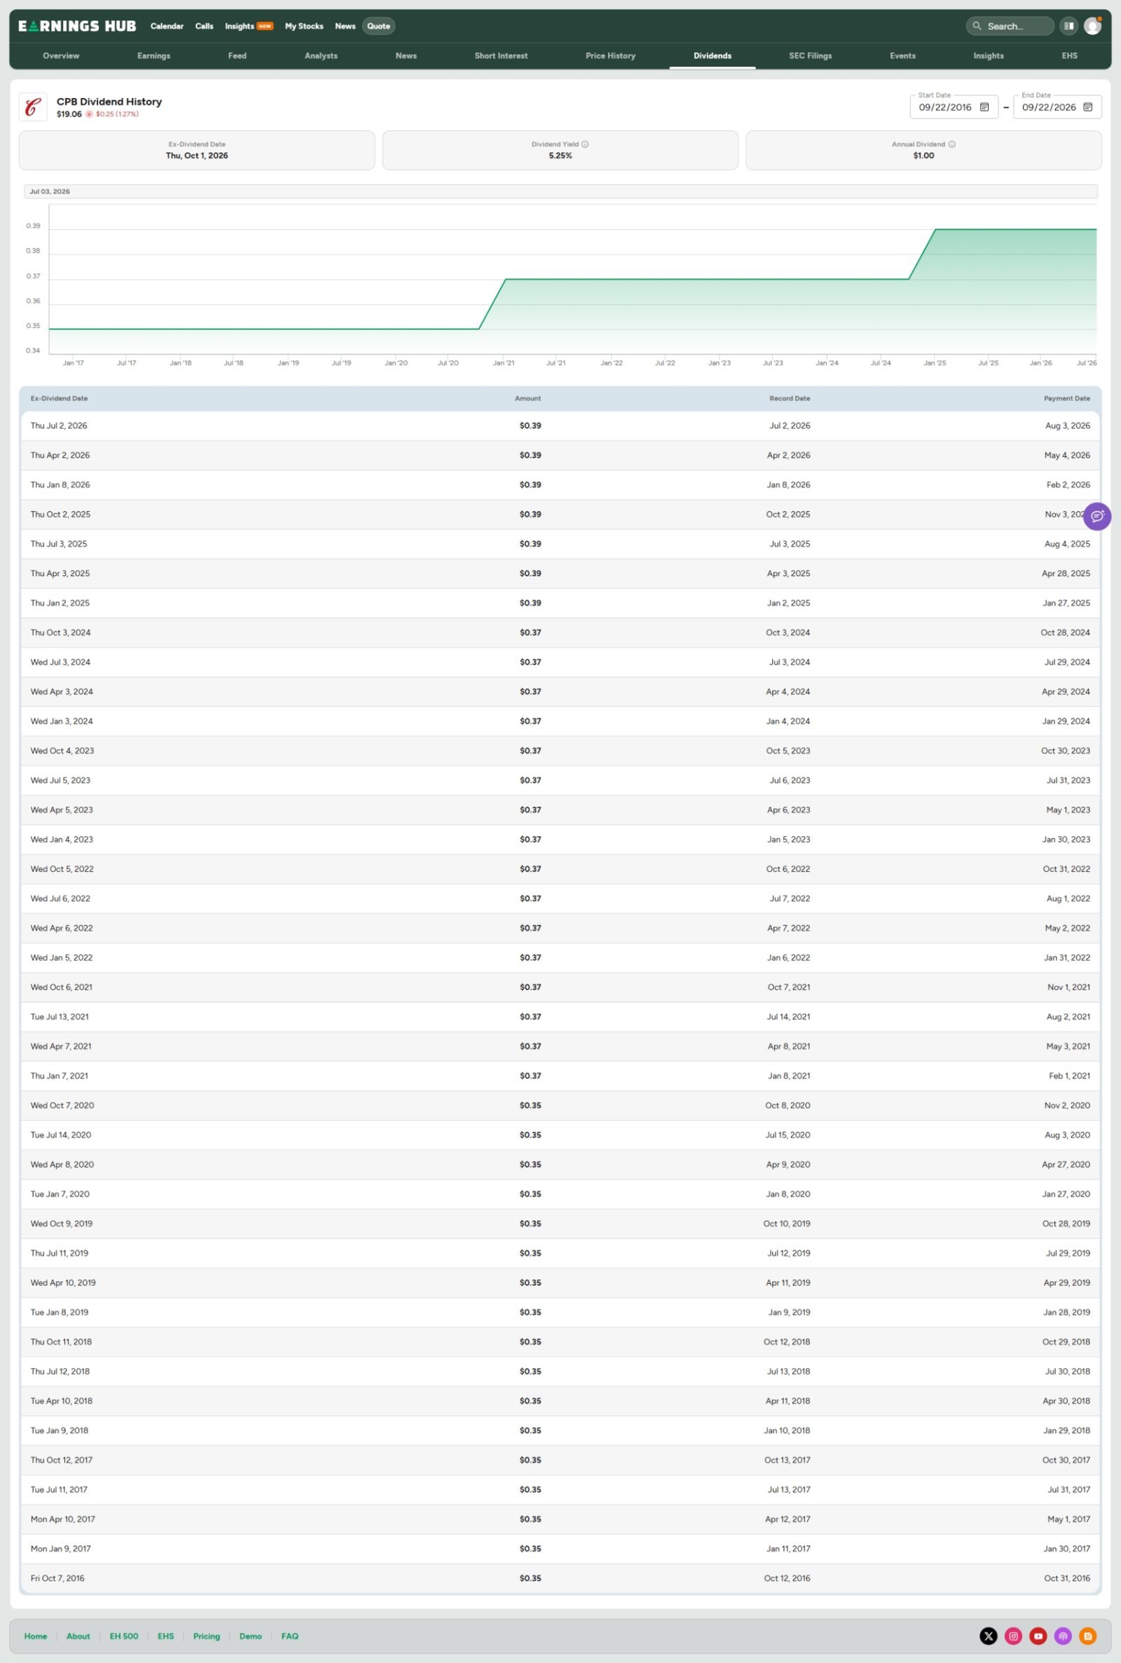This screenshot has width=1121, height=1663.
Task: Edit the End Date field 09/22/2026
Action: (1057, 107)
